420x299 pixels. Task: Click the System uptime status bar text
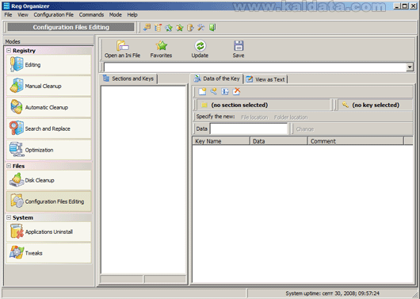pos(332,293)
